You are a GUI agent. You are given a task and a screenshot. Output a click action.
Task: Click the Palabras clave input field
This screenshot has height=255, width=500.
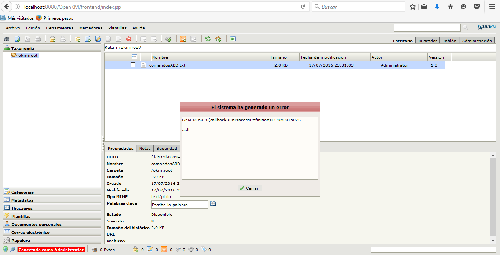179,205
